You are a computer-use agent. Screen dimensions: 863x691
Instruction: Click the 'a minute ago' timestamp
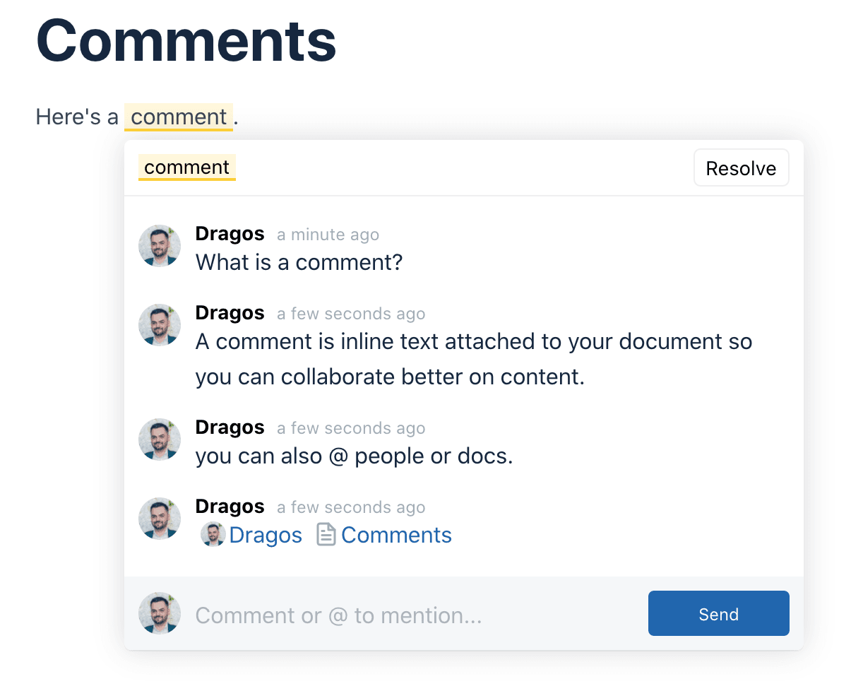coord(328,235)
